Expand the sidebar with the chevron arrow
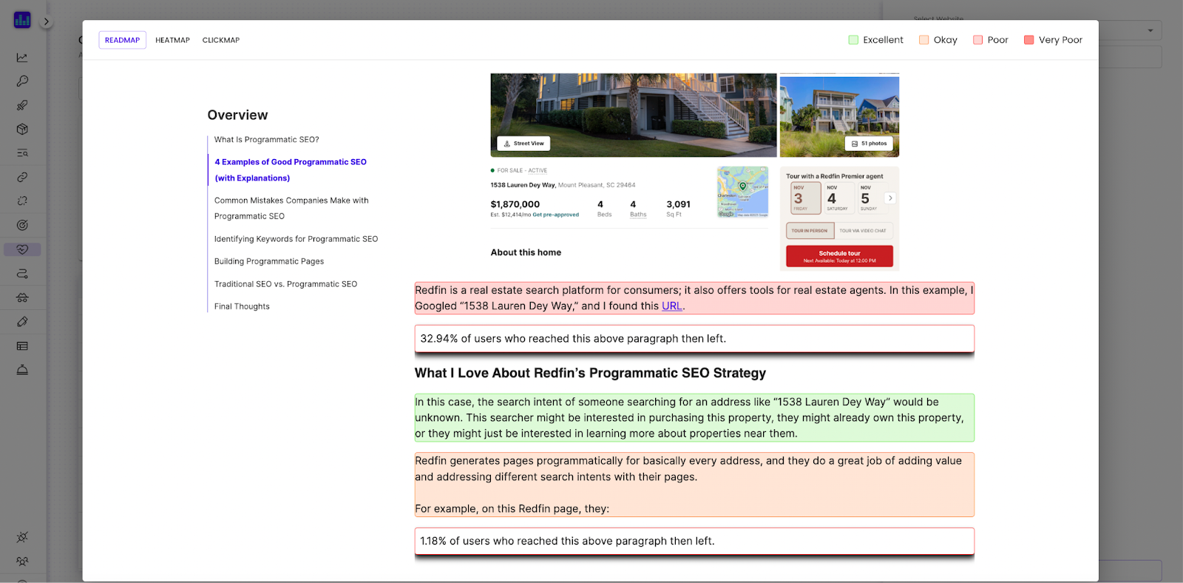Image resolution: width=1183 pixels, height=583 pixels. pyautogui.click(x=46, y=21)
